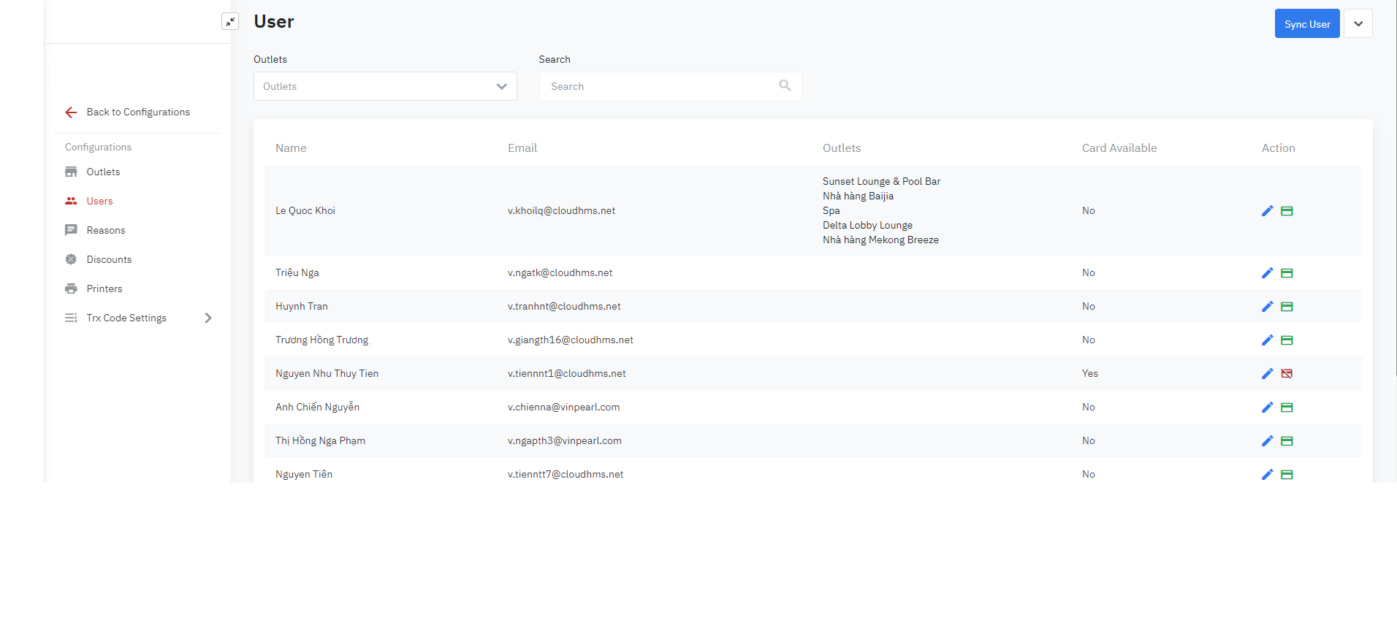1397x631 pixels.
Task: Expand the dropdown arrow beside Sync User
Action: [x=1358, y=24]
